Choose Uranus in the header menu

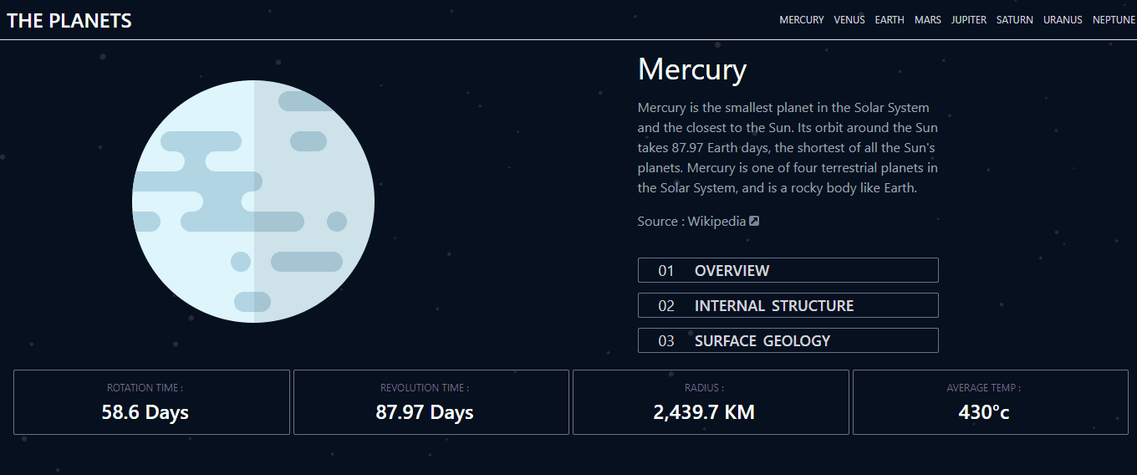[x=1063, y=20]
